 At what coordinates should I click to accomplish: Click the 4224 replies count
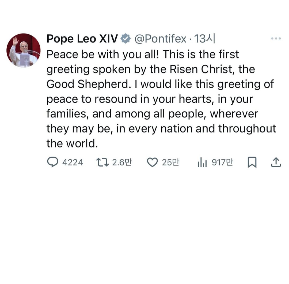(x=73, y=163)
